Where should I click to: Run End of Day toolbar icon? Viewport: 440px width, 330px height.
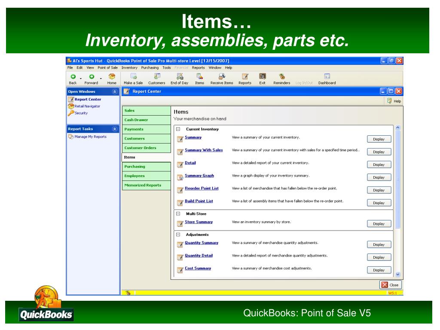tap(180, 76)
